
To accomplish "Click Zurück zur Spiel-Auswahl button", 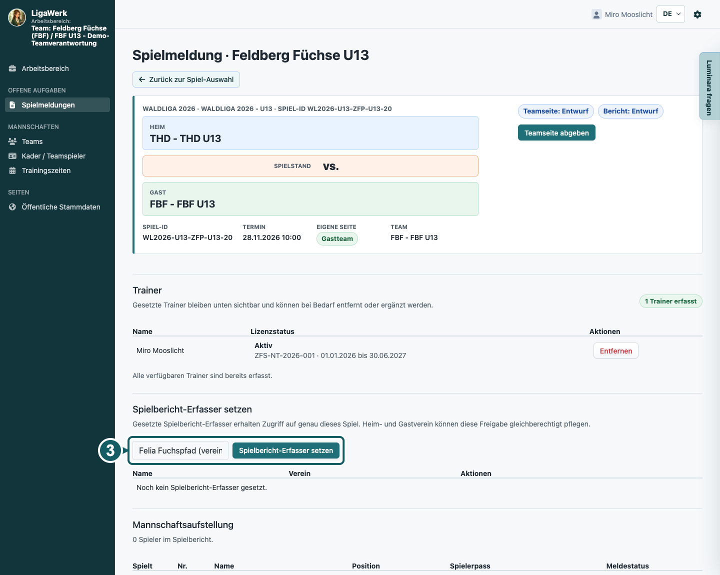I will 186,79.
